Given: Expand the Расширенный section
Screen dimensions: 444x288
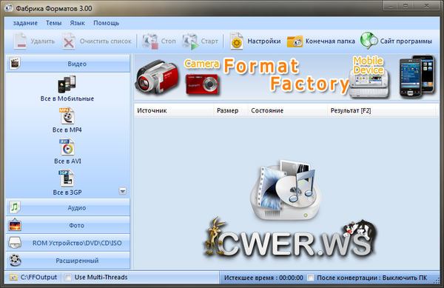Looking at the screenshot, I should pos(68,261).
